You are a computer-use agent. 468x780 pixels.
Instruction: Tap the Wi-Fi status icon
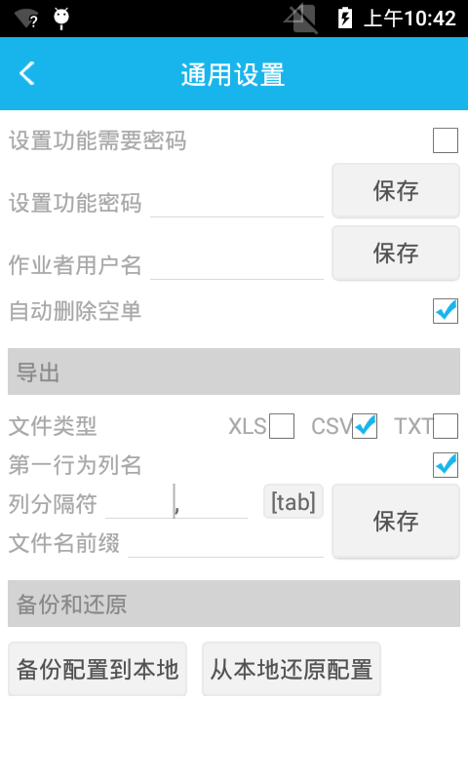pos(26,19)
